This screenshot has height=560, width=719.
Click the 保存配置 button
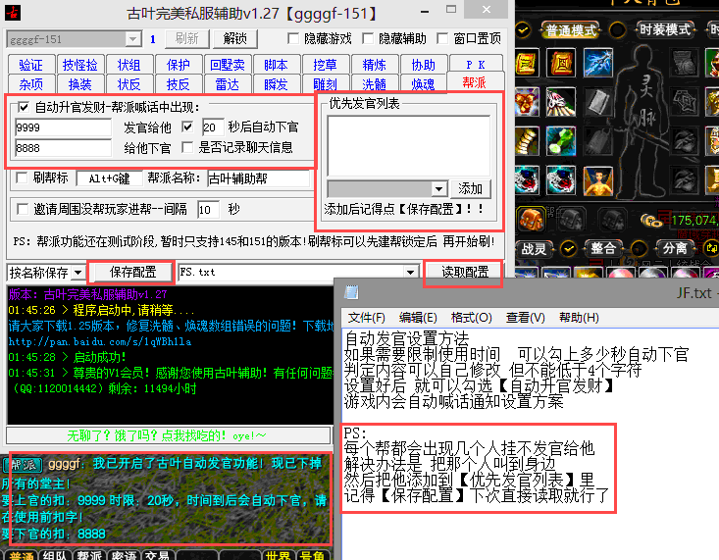coord(132,272)
